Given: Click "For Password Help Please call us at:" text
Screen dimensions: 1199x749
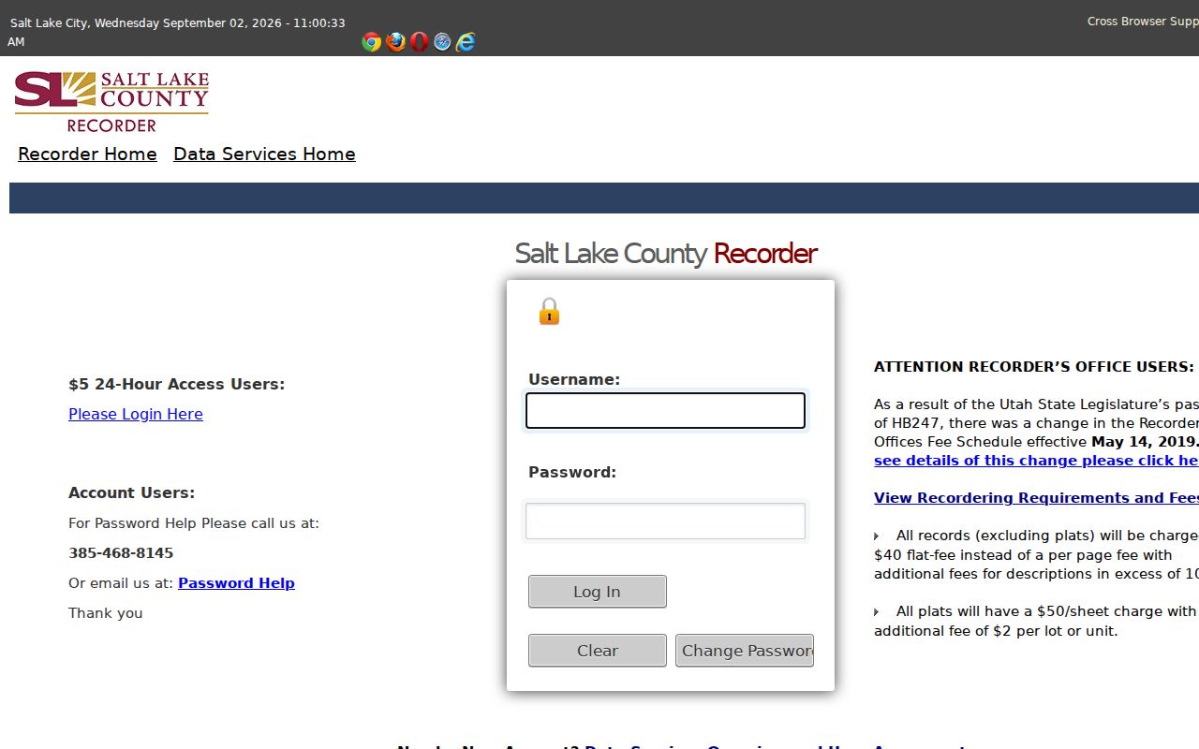Looking at the screenshot, I should (x=194, y=523).
